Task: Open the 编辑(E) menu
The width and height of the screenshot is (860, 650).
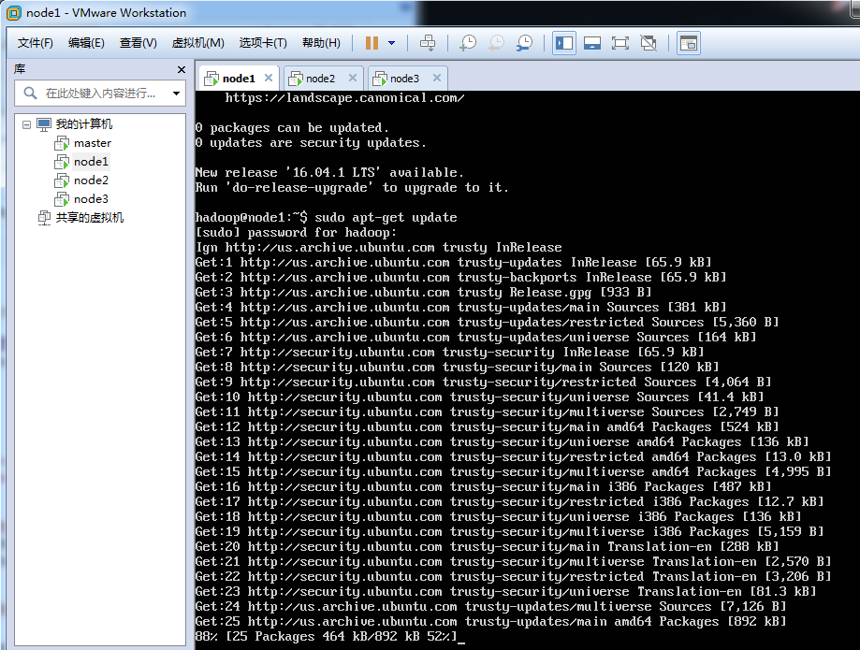Action: [86, 43]
